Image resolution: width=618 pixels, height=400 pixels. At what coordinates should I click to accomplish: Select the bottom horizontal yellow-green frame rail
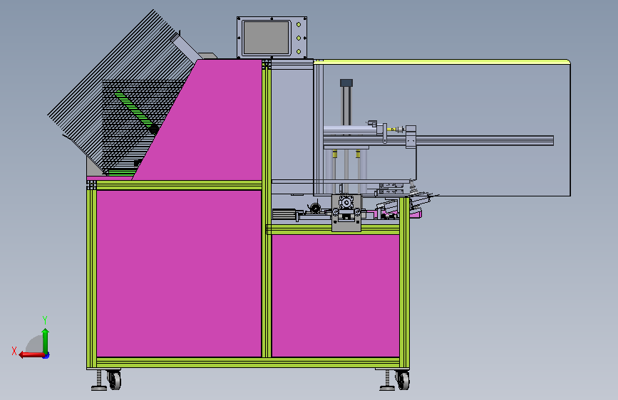[x=248, y=362]
